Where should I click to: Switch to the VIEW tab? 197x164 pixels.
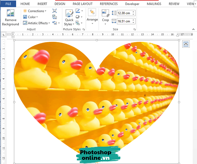(x=190, y=4)
